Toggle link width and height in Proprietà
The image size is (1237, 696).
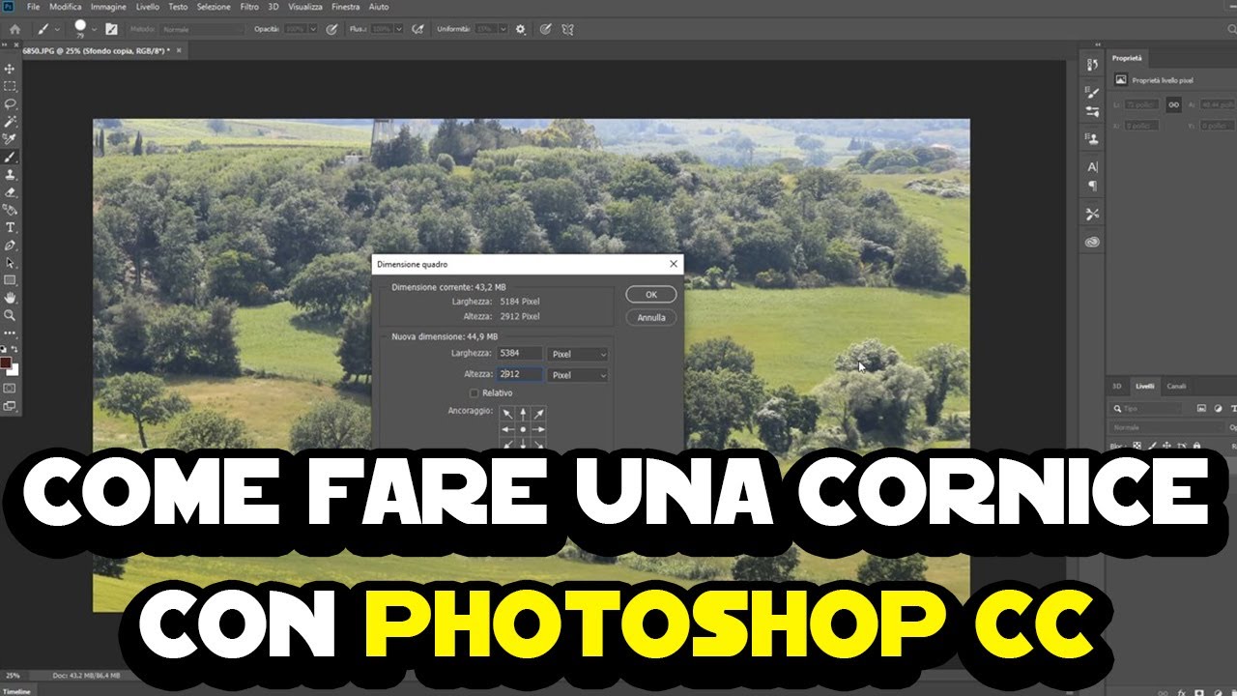coord(1173,104)
